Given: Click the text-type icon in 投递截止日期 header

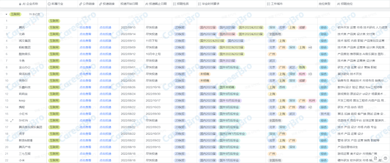Looking at the screenshot, I should pos(147,4).
